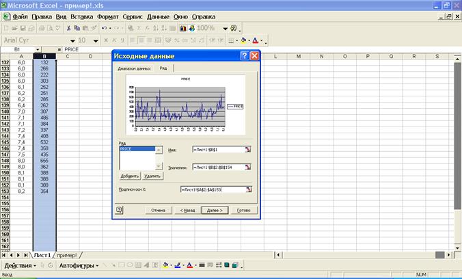Image resolution: width=462 pixels, height=279 pixels.
Task: Click the help question icon at dialog bottom-left
Action: [x=119, y=210]
